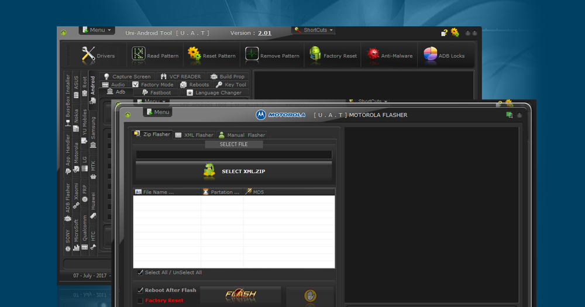
Task: Open the Capture Screen tab
Action: tap(128, 77)
